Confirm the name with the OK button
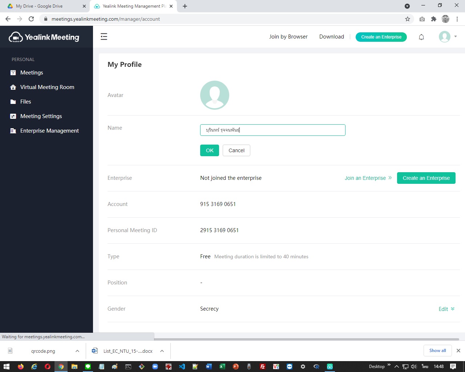 pos(210,150)
